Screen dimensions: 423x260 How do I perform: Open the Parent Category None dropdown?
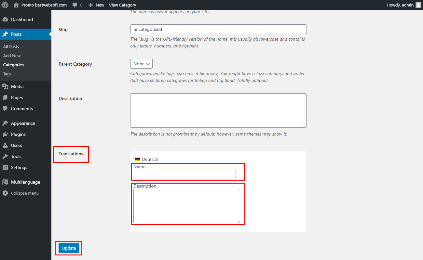tap(141, 64)
